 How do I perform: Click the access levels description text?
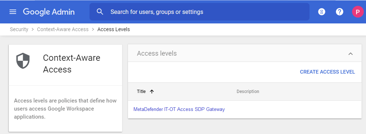(x=65, y=109)
